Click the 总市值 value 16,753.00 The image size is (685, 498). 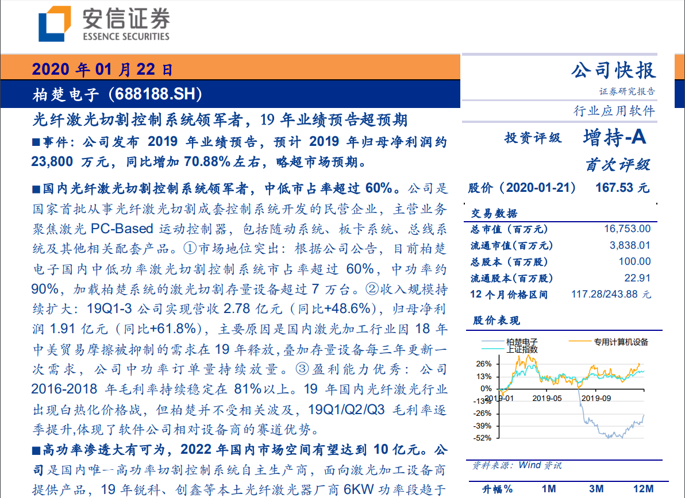coord(627,229)
